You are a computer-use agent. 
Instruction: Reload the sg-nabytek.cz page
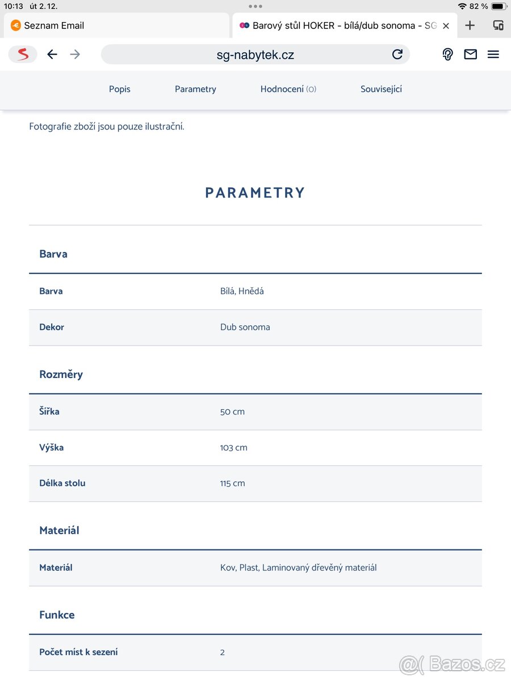[x=397, y=54]
